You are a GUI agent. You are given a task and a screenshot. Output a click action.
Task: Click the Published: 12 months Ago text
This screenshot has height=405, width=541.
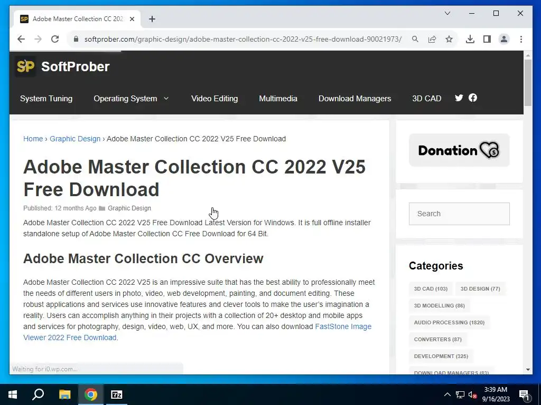click(60, 208)
